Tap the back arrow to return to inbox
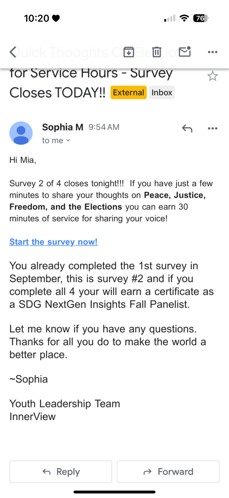The image size is (229, 498). [13, 52]
